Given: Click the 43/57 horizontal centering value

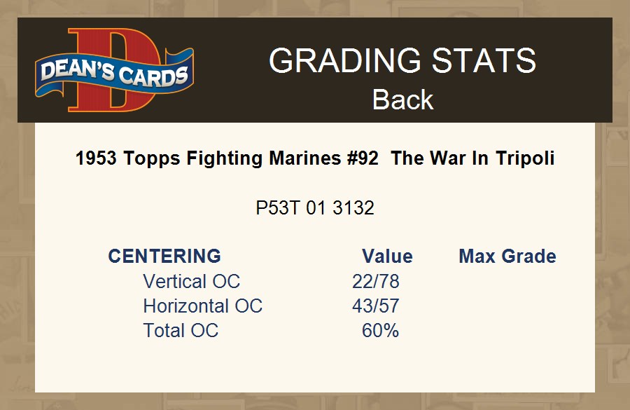Looking at the screenshot, I should tap(376, 306).
